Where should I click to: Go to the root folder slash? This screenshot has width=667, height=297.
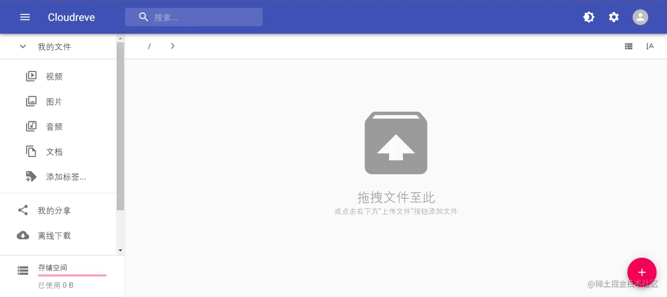pyautogui.click(x=149, y=46)
